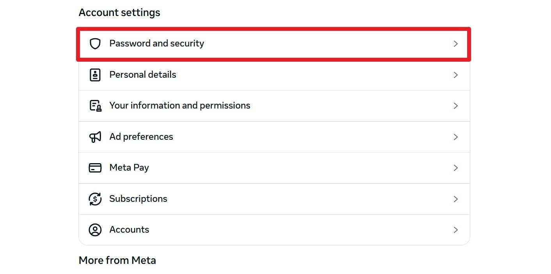The height and width of the screenshot is (274, 551).
Task: Click the highlighted Password and security row
Action: (273, 43)
